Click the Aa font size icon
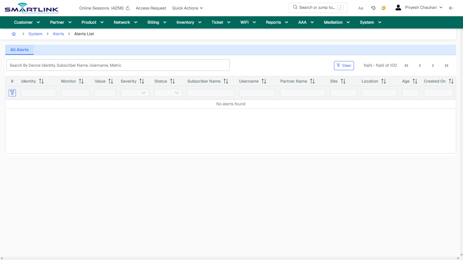 [361, 8]
